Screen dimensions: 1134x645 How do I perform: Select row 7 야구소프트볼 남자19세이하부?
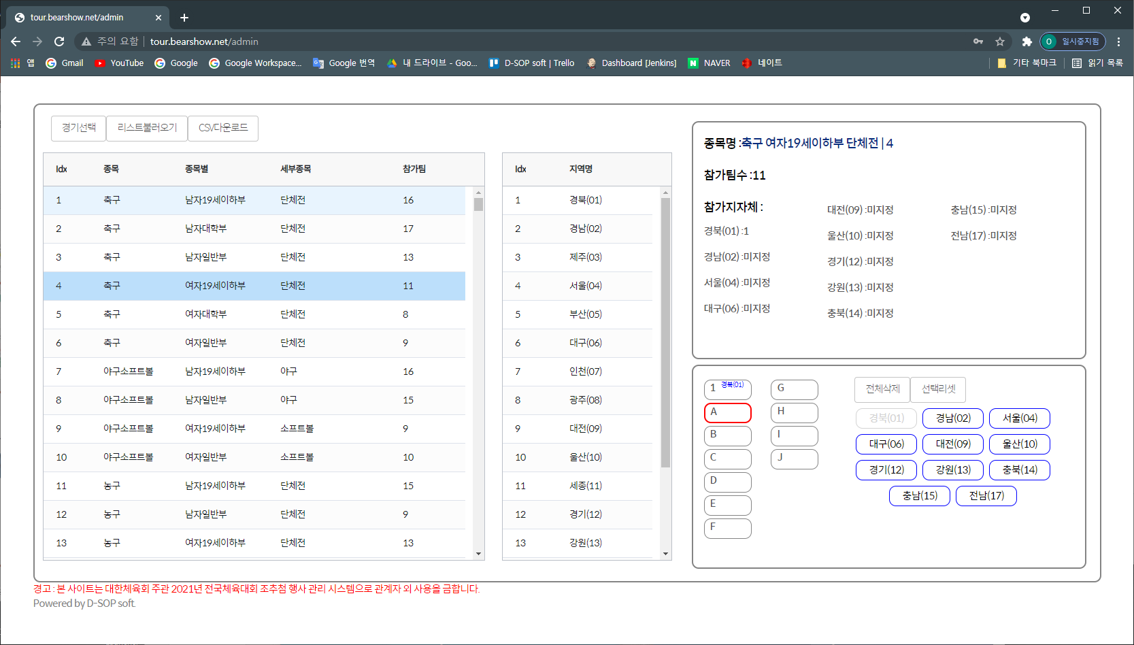pos(254,371)
